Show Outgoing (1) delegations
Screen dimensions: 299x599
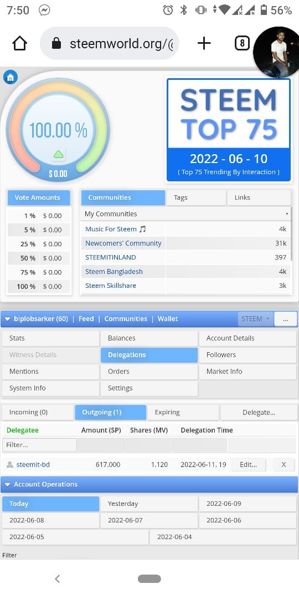111,412
